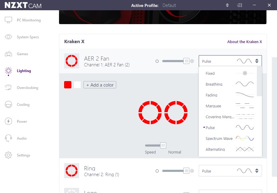Screen dimensions: 277x193
Task: Switch the Active Profile with the arrows
Action: click(227, 5)
